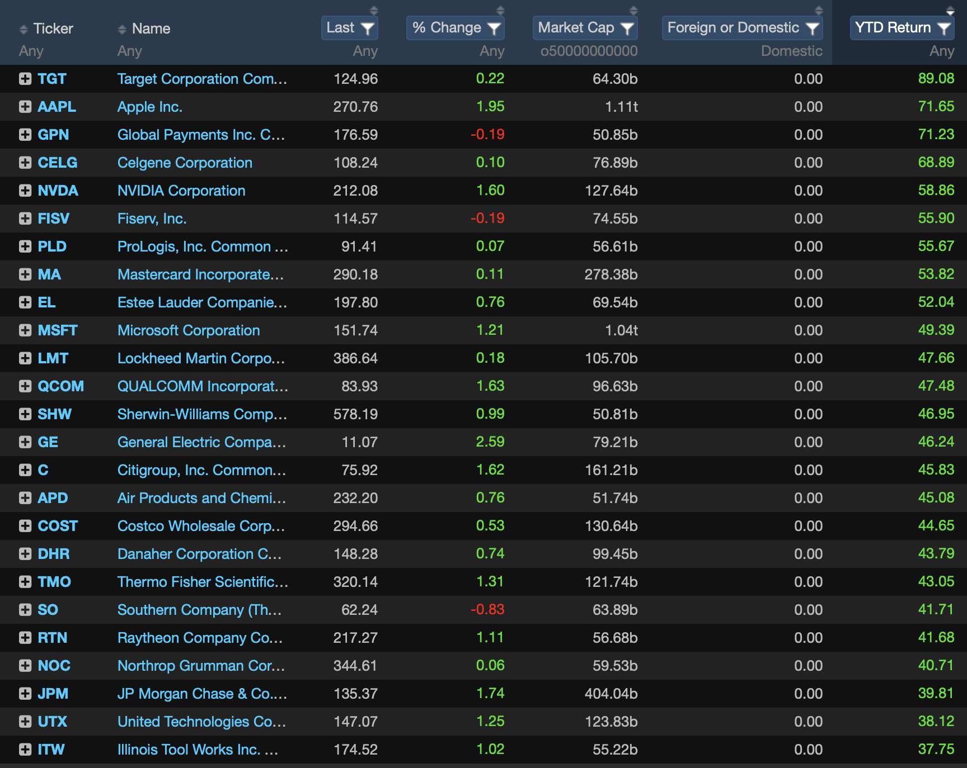Screen dimensions: 967x768
Task: Click the plus icon beside SO
Action: (25, 610)
